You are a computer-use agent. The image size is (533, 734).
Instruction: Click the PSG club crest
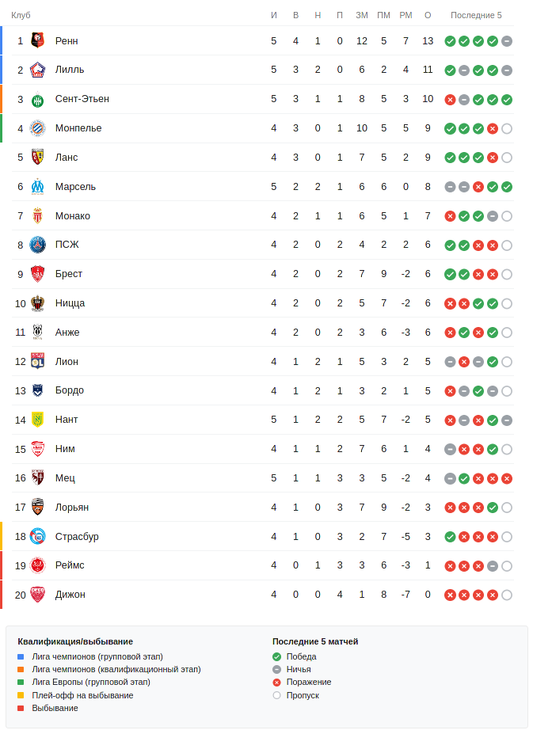pyautogui.click(x=37, y=245)
